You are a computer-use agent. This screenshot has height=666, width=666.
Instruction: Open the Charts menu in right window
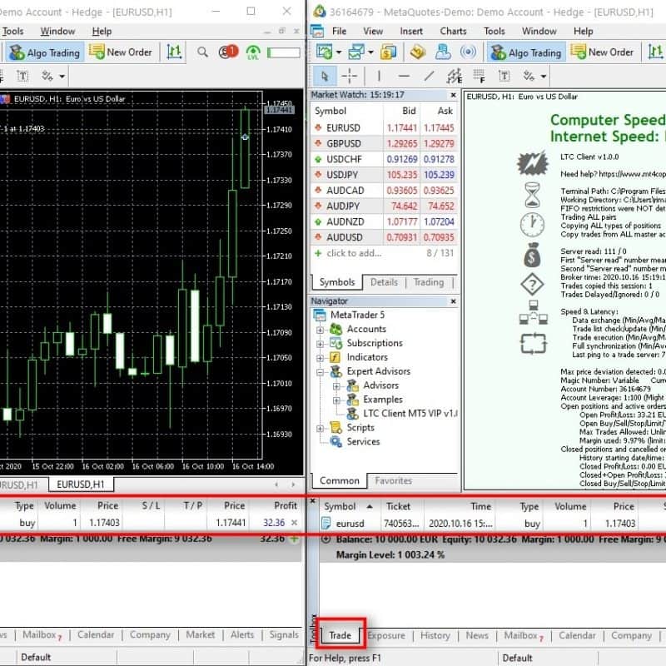[x=453, y=31]
